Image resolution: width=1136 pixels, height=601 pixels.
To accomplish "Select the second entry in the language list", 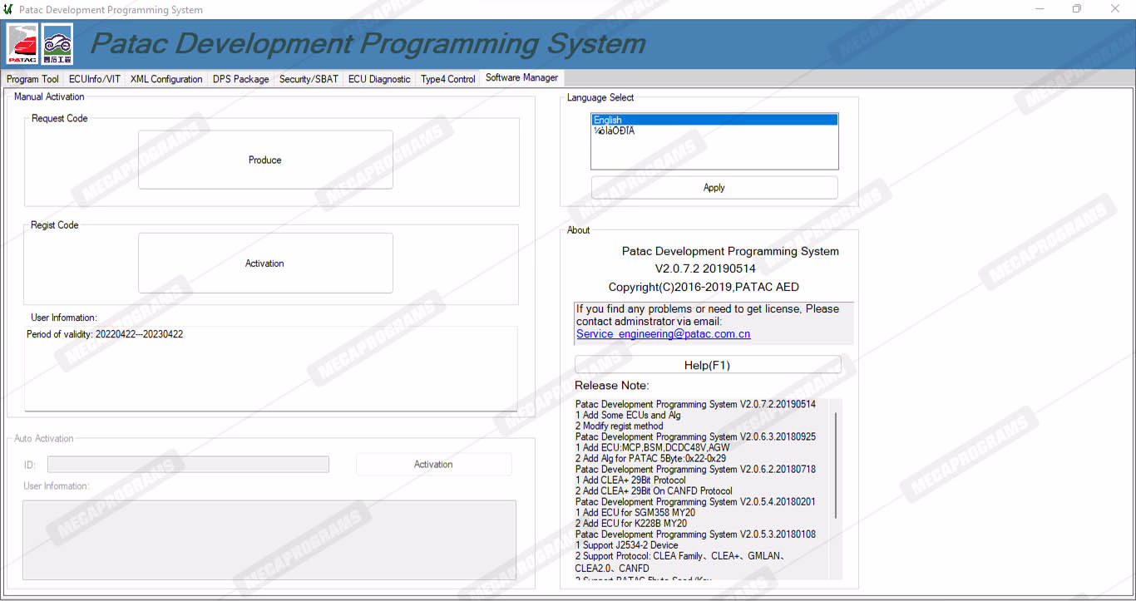I will tap(714, 131).
